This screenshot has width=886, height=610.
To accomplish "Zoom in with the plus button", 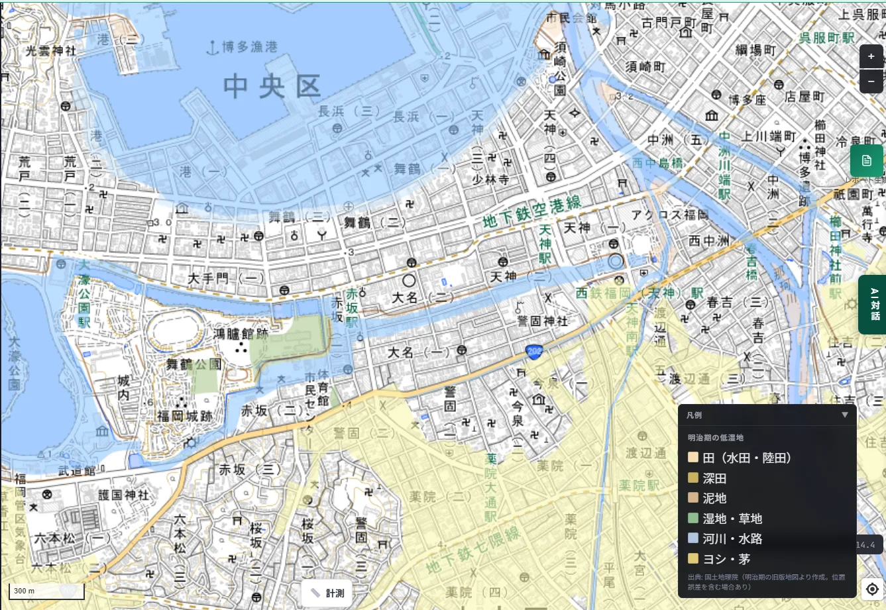I will click(871, 57).
